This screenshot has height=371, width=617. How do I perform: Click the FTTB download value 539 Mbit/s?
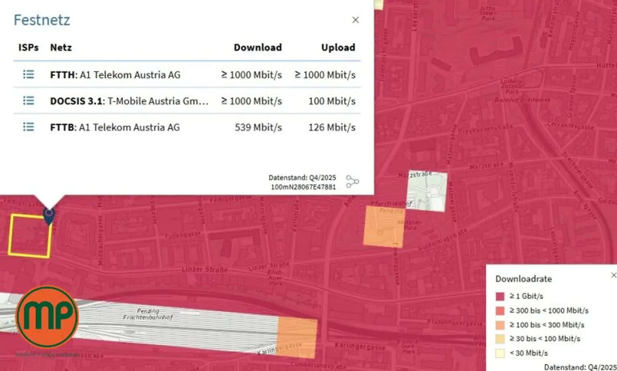click(x=258, y=127)
